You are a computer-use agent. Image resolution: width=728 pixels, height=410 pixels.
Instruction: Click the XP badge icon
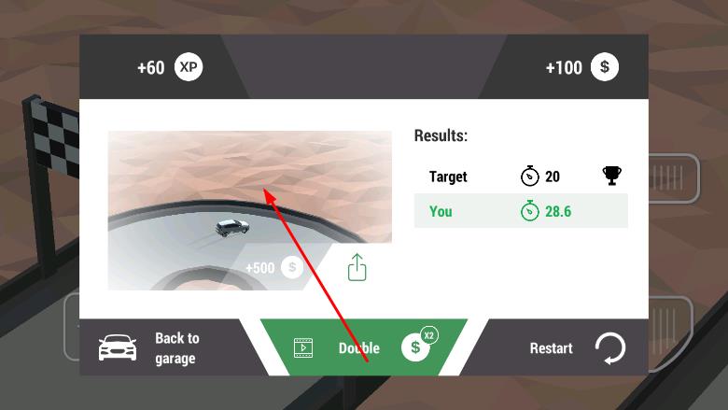(189, 67)
